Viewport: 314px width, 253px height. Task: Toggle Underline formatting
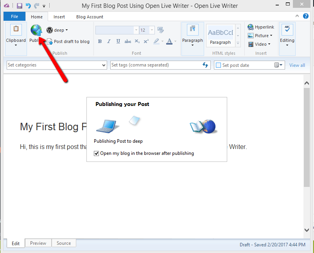(x=118, y=41)
